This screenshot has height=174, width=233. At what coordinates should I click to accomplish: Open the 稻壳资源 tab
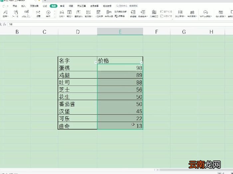pos(107,6)
